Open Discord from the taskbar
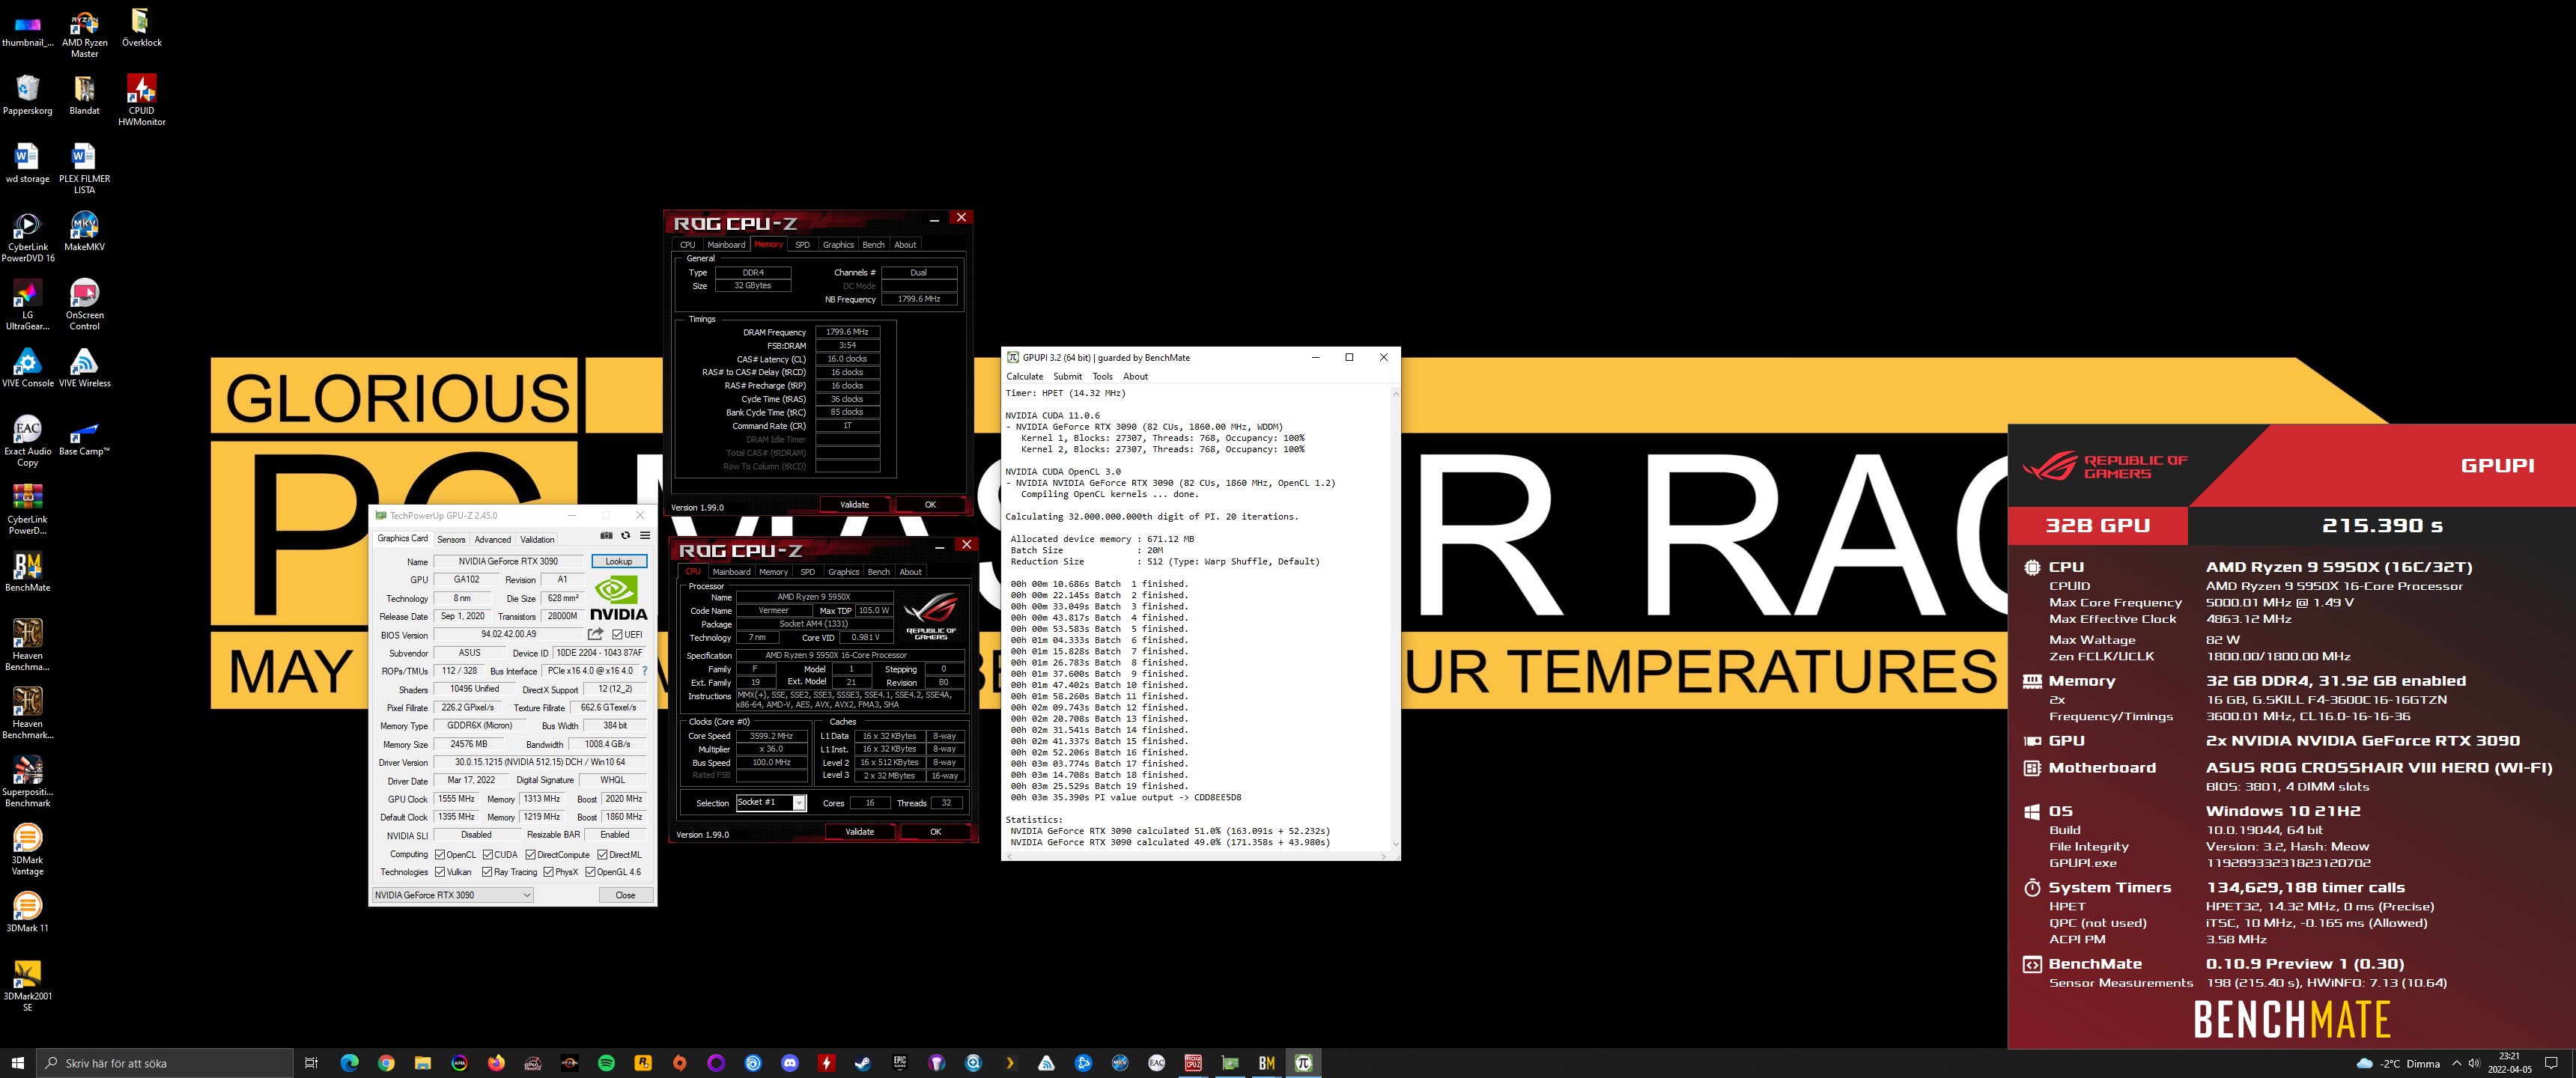This screenshot has height=1078, width=2576. click(790, 1063)
